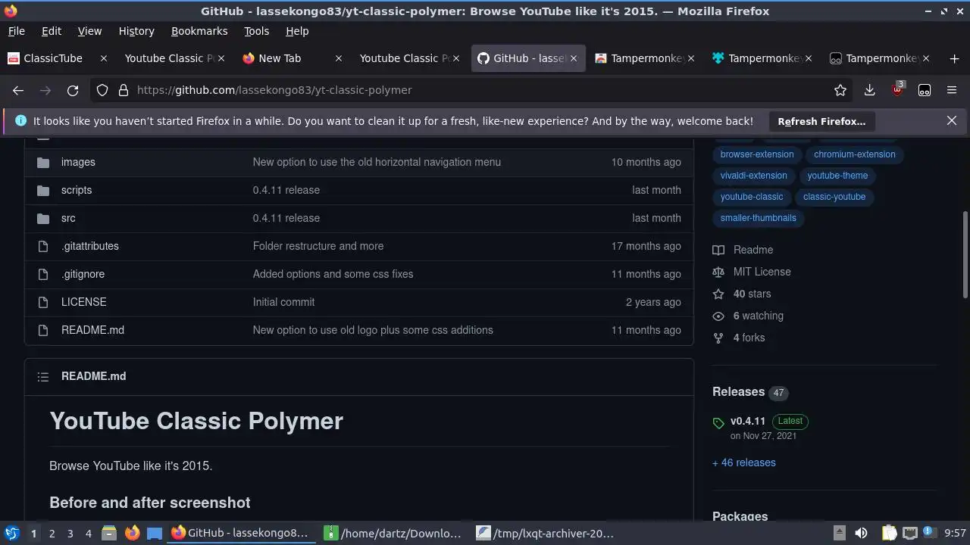This screenshot has width=970, height=545.
Task: Switch to the first Youtube Classic tab
Action: [x=169, y=58]
